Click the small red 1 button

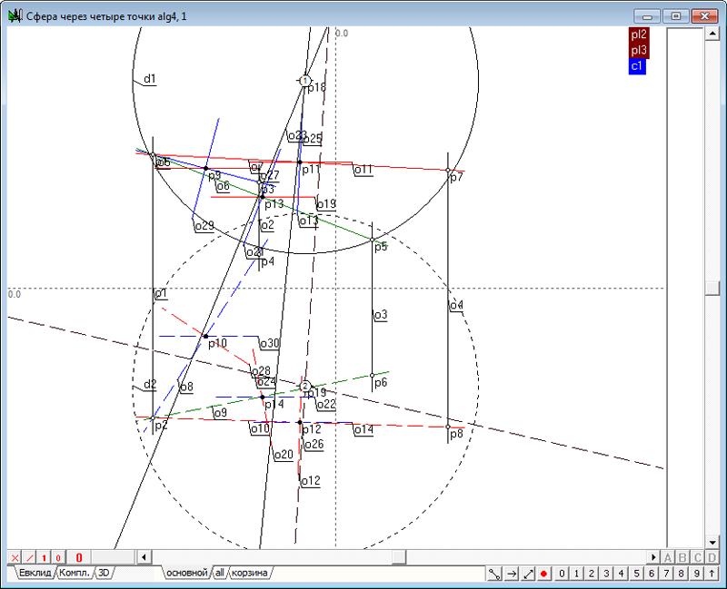pos(44,557)
